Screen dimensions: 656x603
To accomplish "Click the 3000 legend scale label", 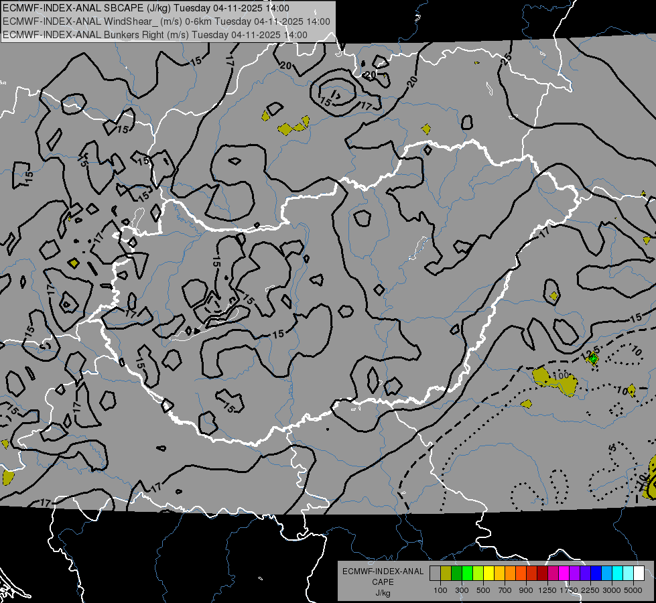I will point(612,590).
